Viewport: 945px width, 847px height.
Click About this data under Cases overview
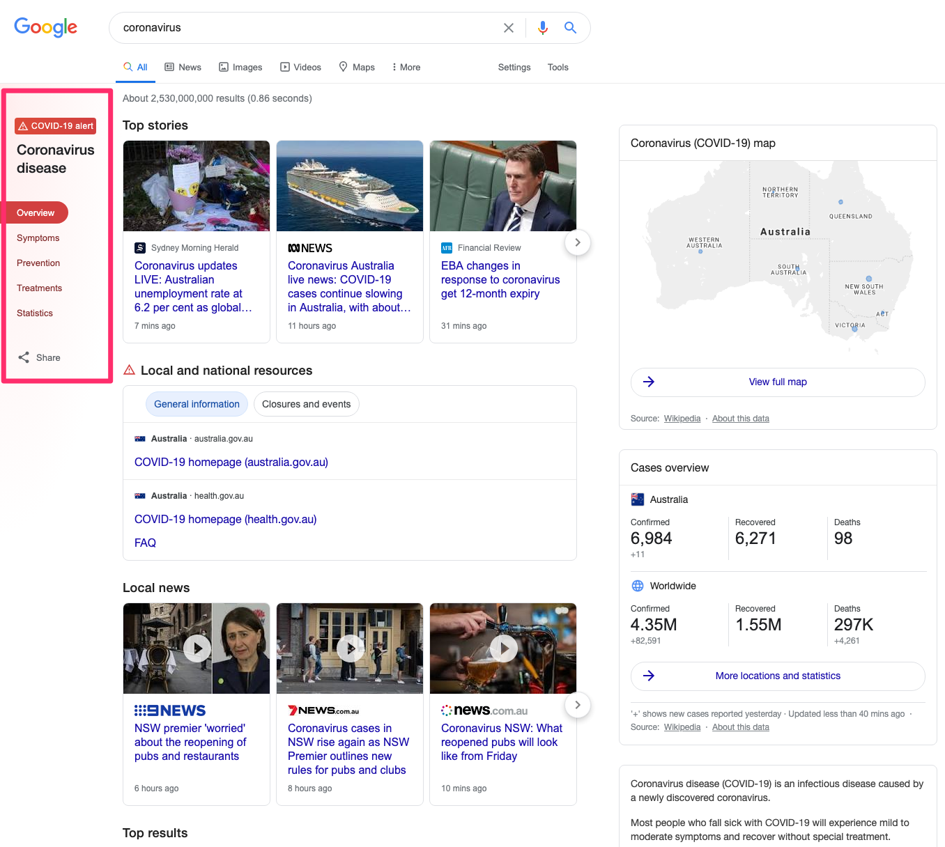[741, 727]
